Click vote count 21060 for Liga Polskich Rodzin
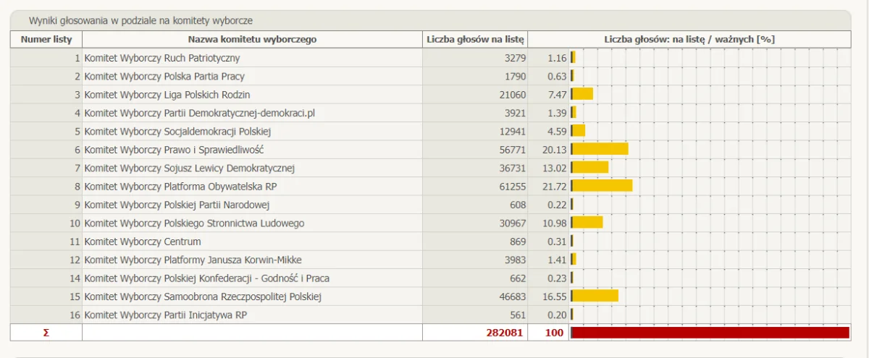The image size is (869, 358). pyautogui.click(x=513, y=95)
